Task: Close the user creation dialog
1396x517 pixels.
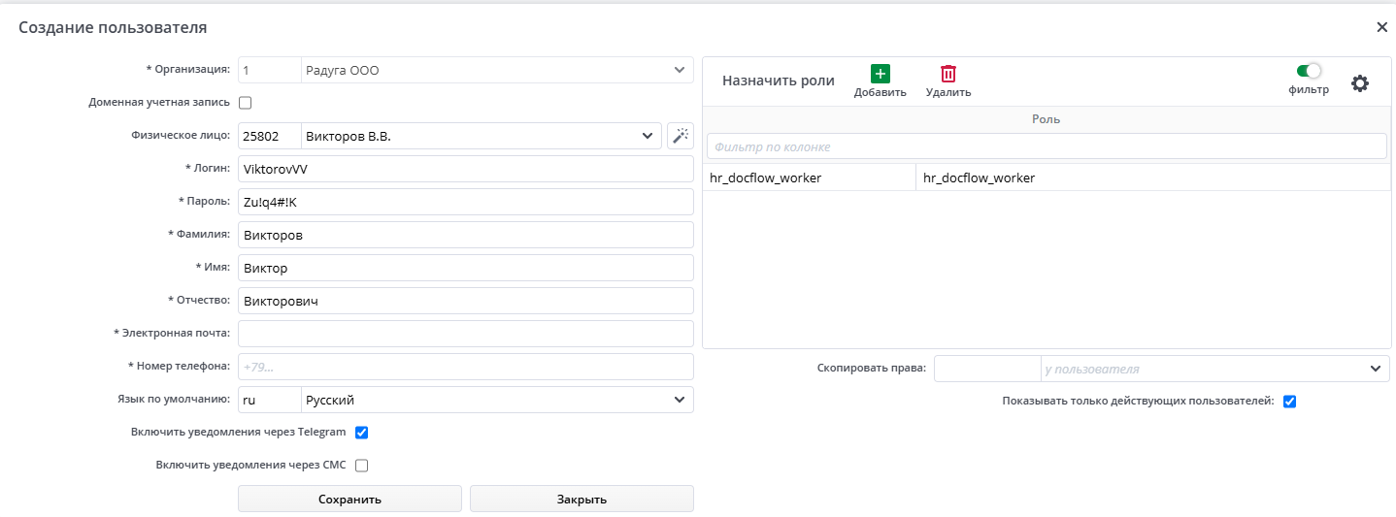Action: pyautogui.click(x=1381, y=27)
